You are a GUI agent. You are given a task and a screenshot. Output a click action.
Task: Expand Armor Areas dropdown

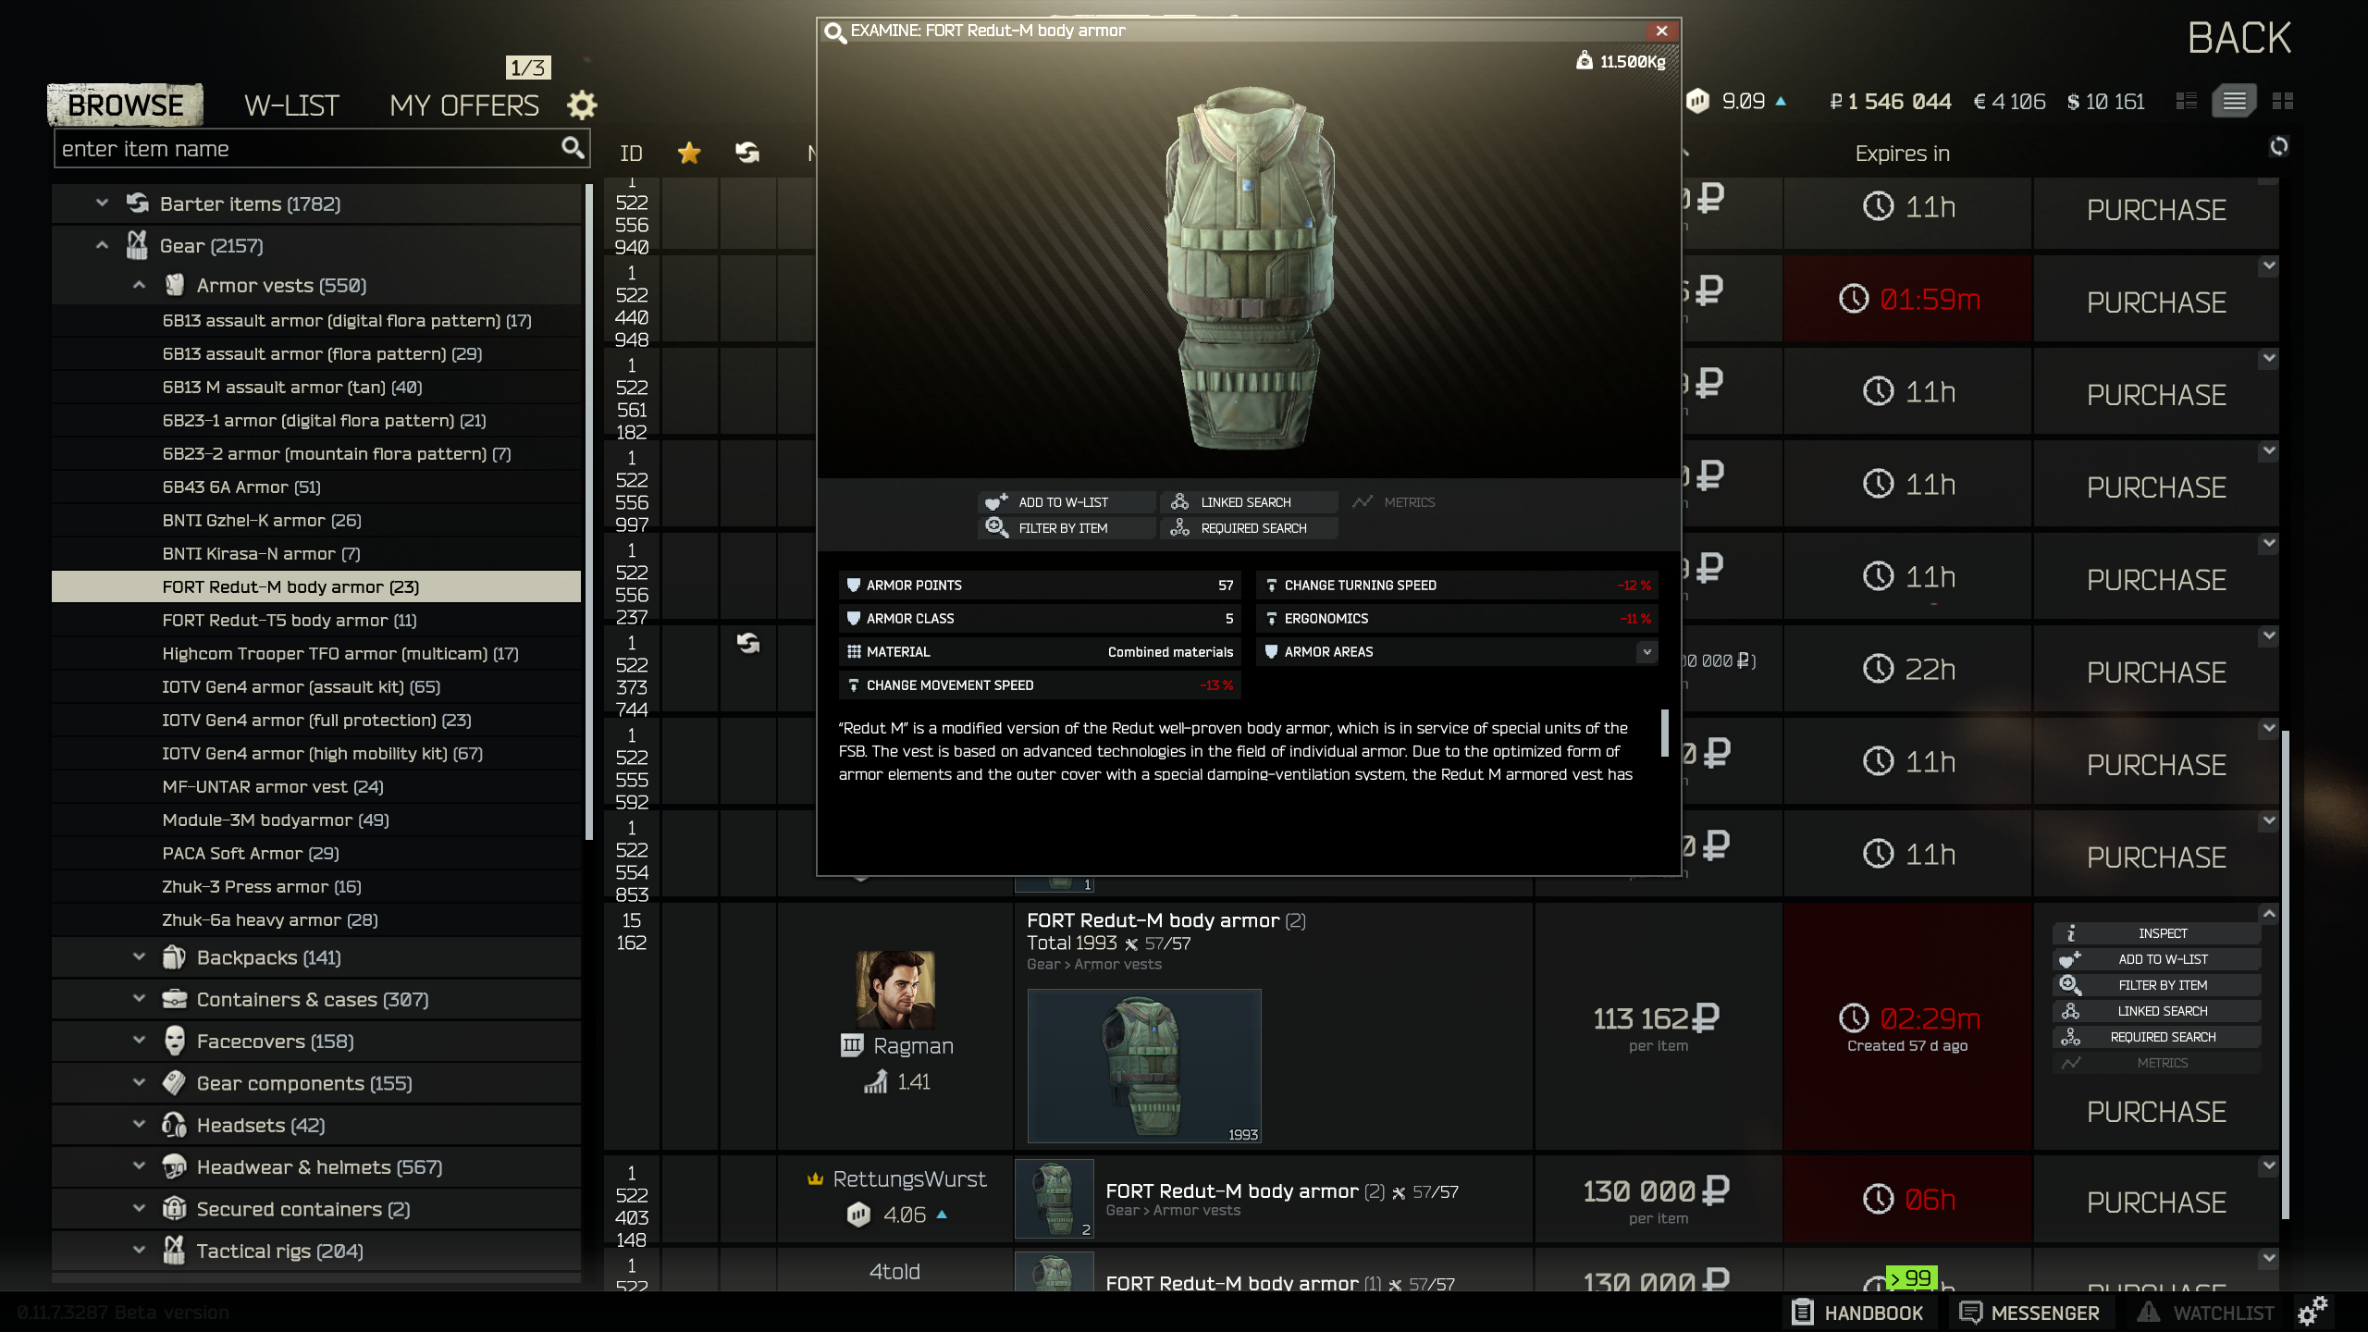1646,652
